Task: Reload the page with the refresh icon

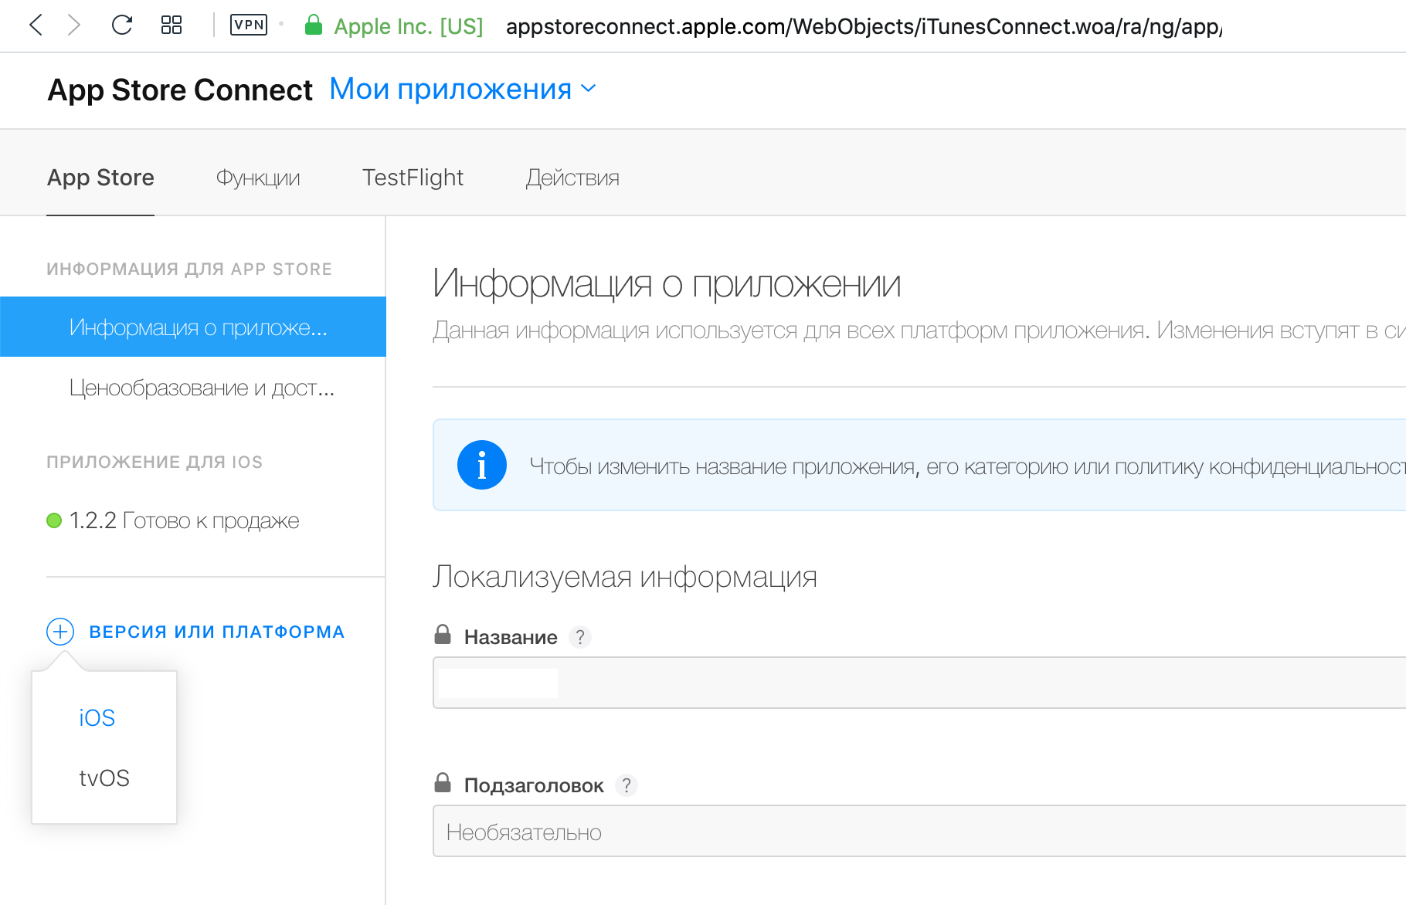Action: (122, 25)
